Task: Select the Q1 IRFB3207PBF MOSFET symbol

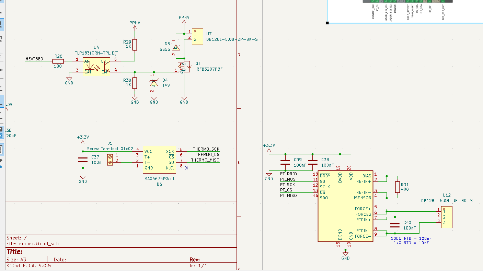Action: click(x=183, y=66)
